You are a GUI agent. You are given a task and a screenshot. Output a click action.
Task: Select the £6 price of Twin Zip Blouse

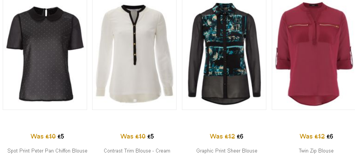tap(330, 136)
